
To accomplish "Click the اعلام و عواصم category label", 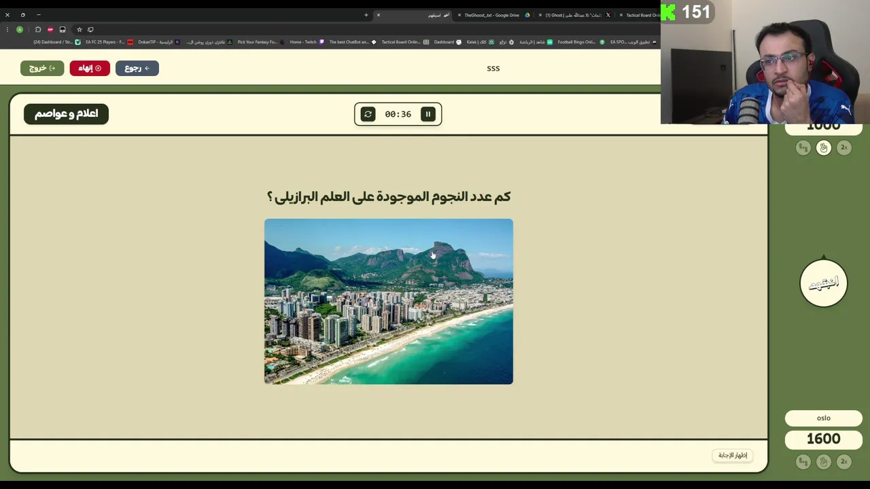I will 66,113.
